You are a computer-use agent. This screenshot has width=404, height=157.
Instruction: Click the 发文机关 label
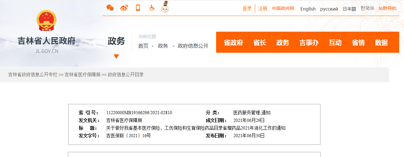89,121
